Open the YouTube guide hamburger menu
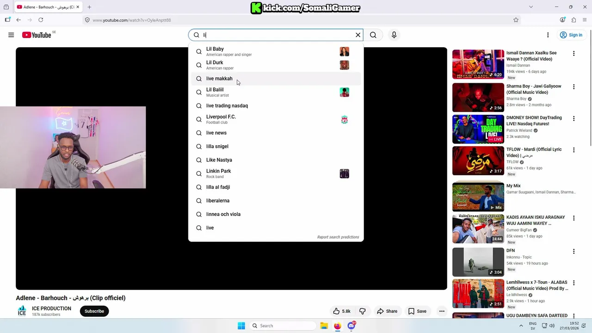This screenshot has height=333, width=592. (x=11, y=35)
